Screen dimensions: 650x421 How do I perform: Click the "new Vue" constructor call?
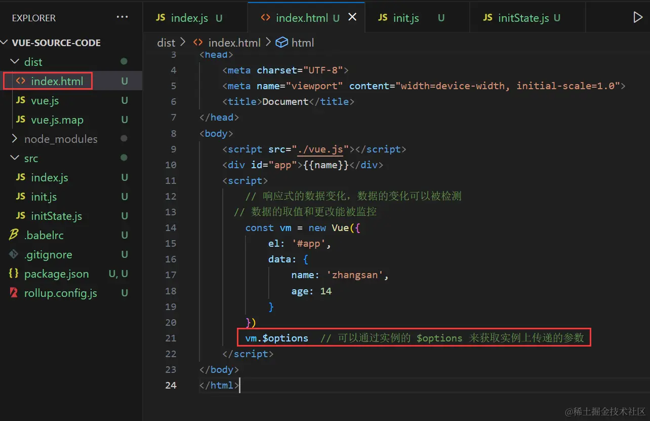(x=329, y=228)
